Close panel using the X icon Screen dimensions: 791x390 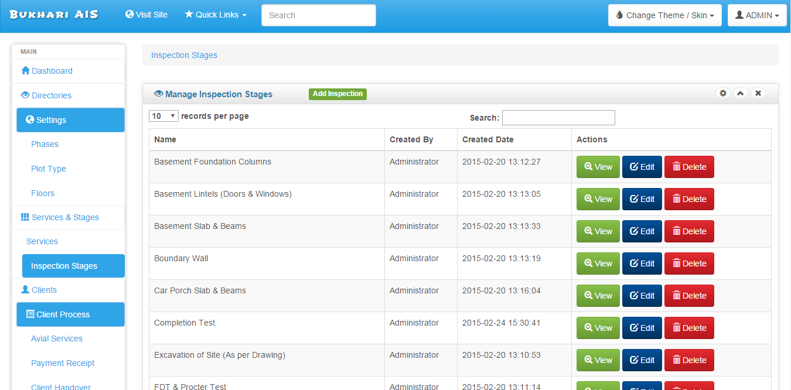(x=758, y=93)
